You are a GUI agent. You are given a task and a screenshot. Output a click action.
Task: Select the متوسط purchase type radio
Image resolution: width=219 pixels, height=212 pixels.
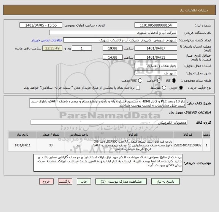click(164, 88)
